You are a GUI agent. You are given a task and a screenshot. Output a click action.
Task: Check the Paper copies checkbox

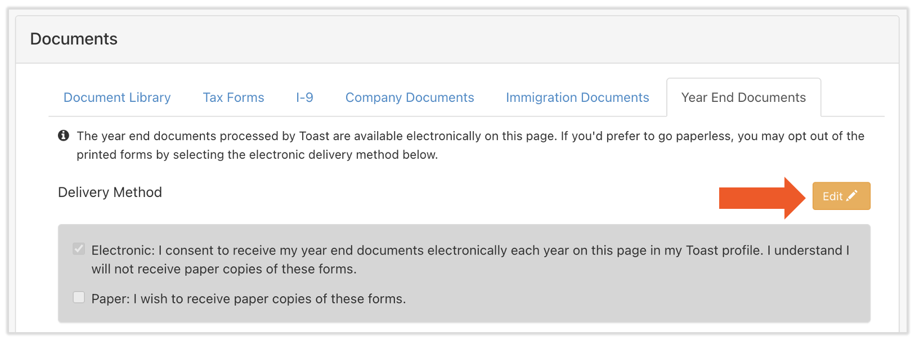79,297
